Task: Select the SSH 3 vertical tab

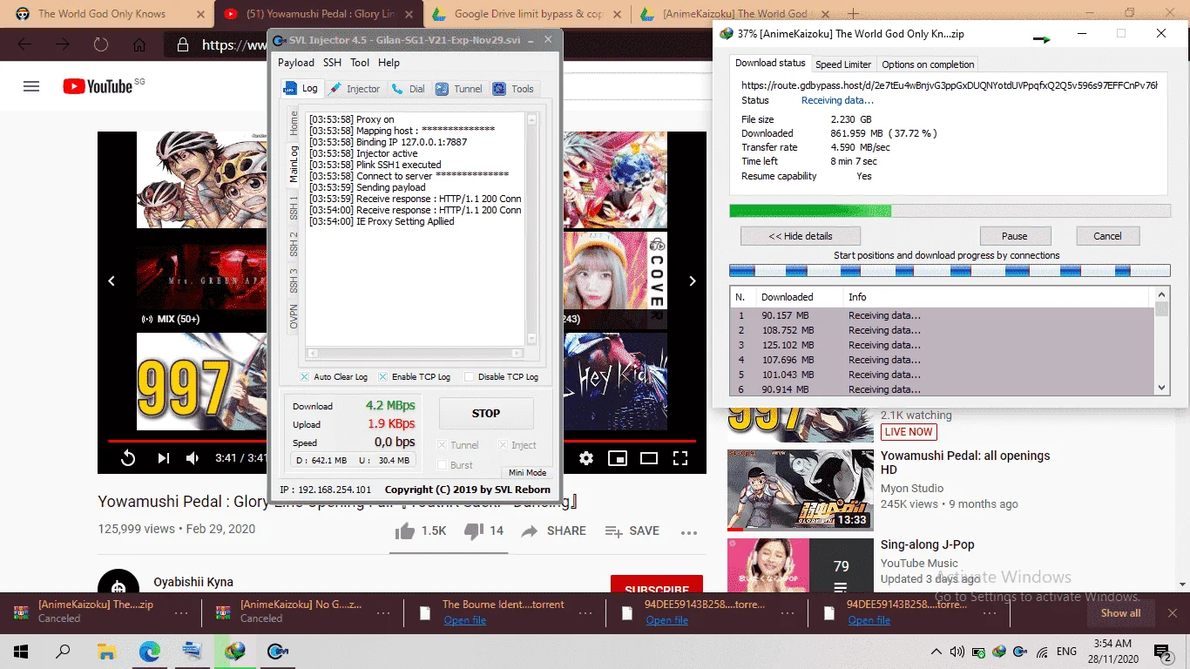Action: [294, 280]
